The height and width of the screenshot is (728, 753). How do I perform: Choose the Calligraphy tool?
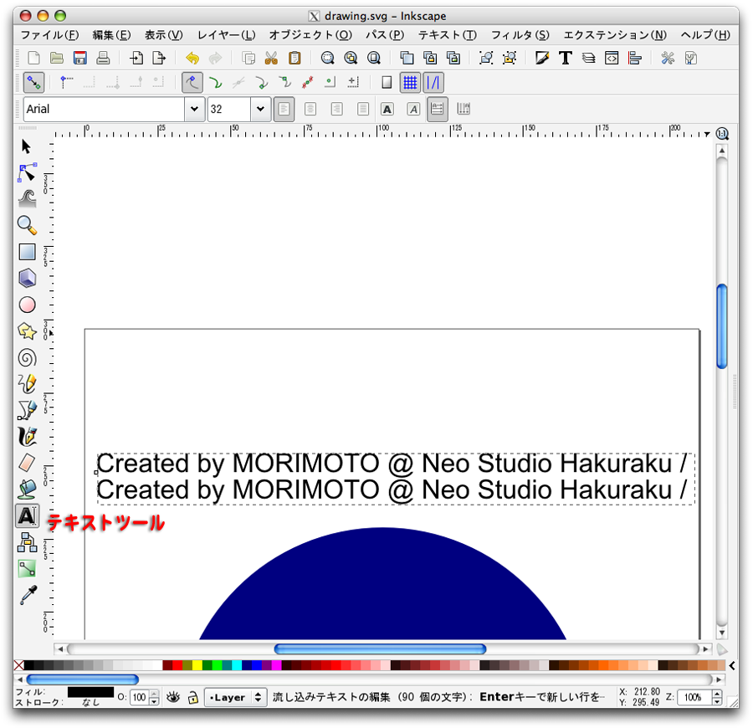click(27, 437)
